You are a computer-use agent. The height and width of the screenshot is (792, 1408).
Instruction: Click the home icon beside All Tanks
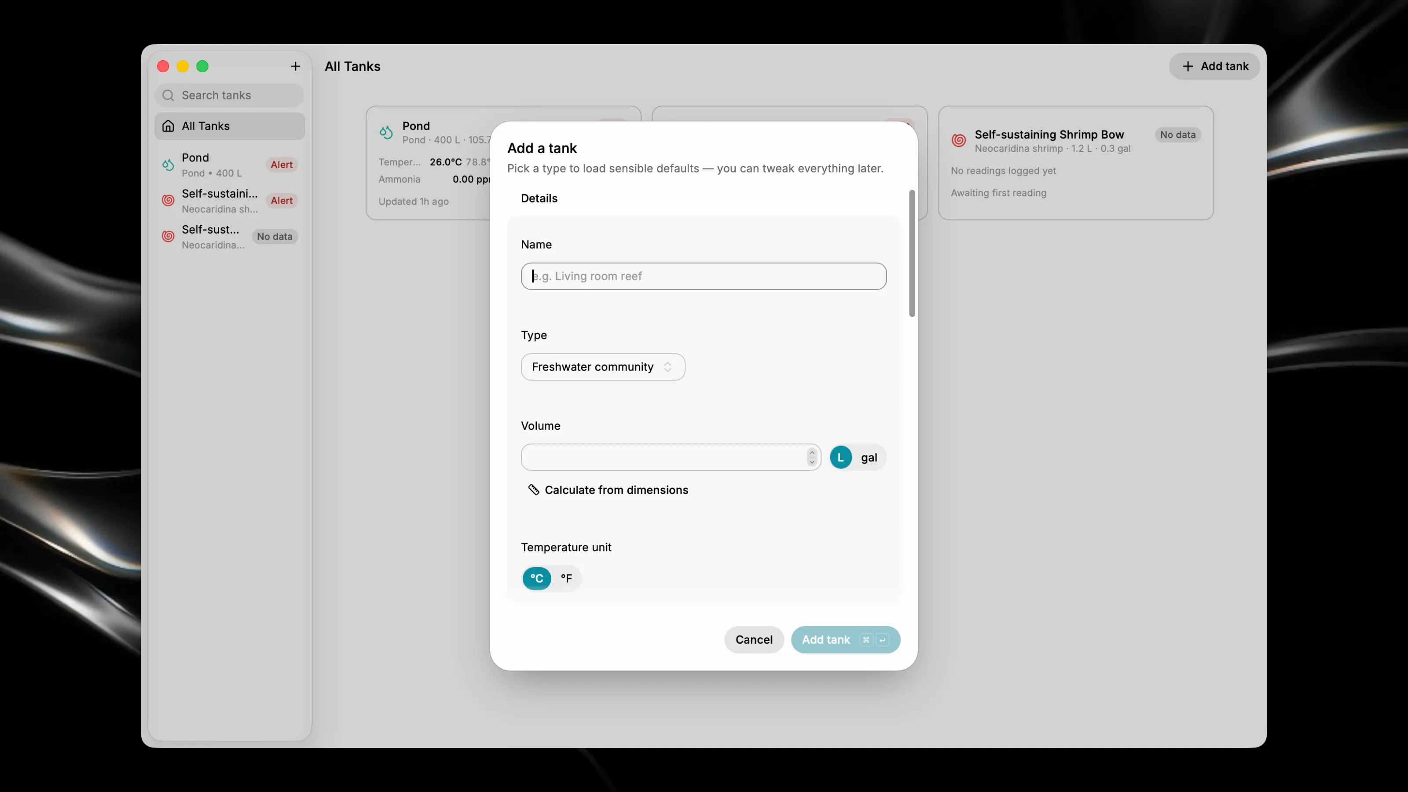tap(169, 126)
